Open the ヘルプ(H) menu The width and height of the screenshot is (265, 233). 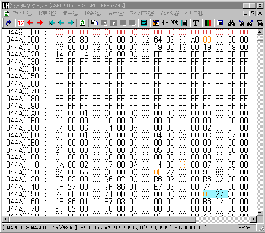click(194, 13)
